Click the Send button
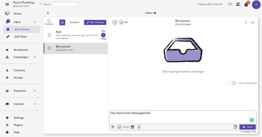The width and height of the screenshot is (262, 137). pyautogui.click(x=247, y=127)
